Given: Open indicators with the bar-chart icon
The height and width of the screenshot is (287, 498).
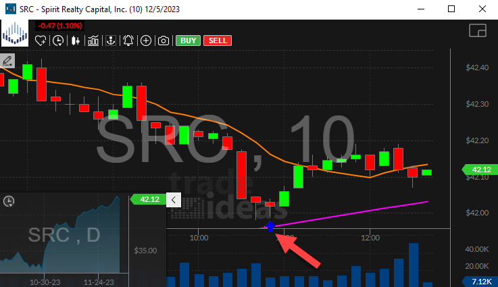Looking at the screenshot, I should [93, 41].
